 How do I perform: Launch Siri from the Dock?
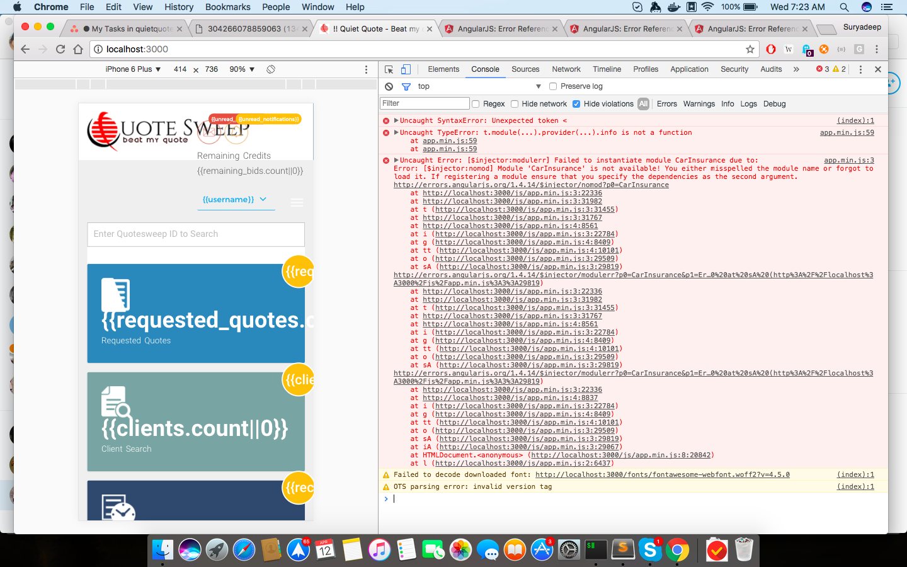190,550
